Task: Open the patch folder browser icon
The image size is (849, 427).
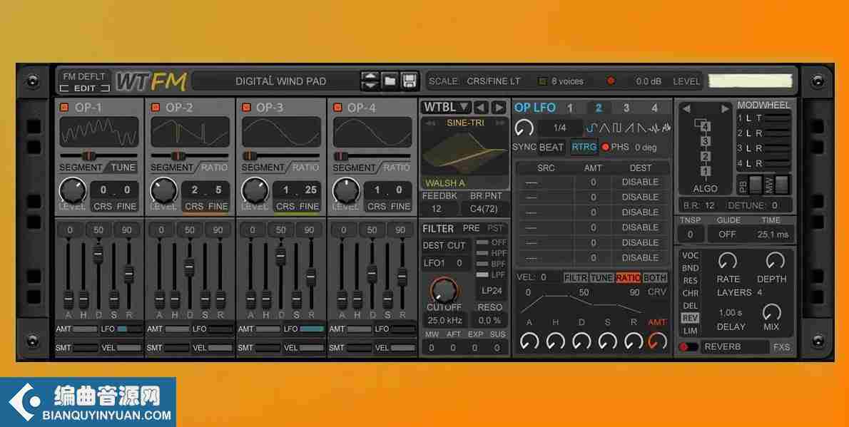Action: point(390,81)
